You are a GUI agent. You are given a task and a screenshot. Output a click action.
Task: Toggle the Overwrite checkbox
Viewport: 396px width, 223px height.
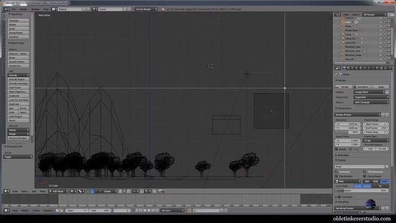tap(337, 172)
